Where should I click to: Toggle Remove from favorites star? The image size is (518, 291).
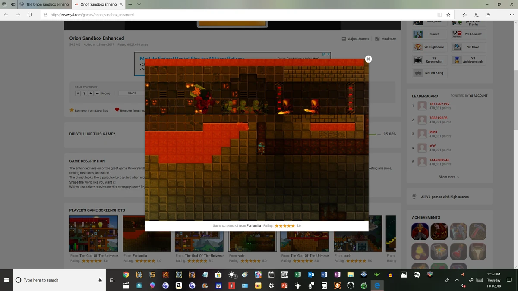pos(72,110)
